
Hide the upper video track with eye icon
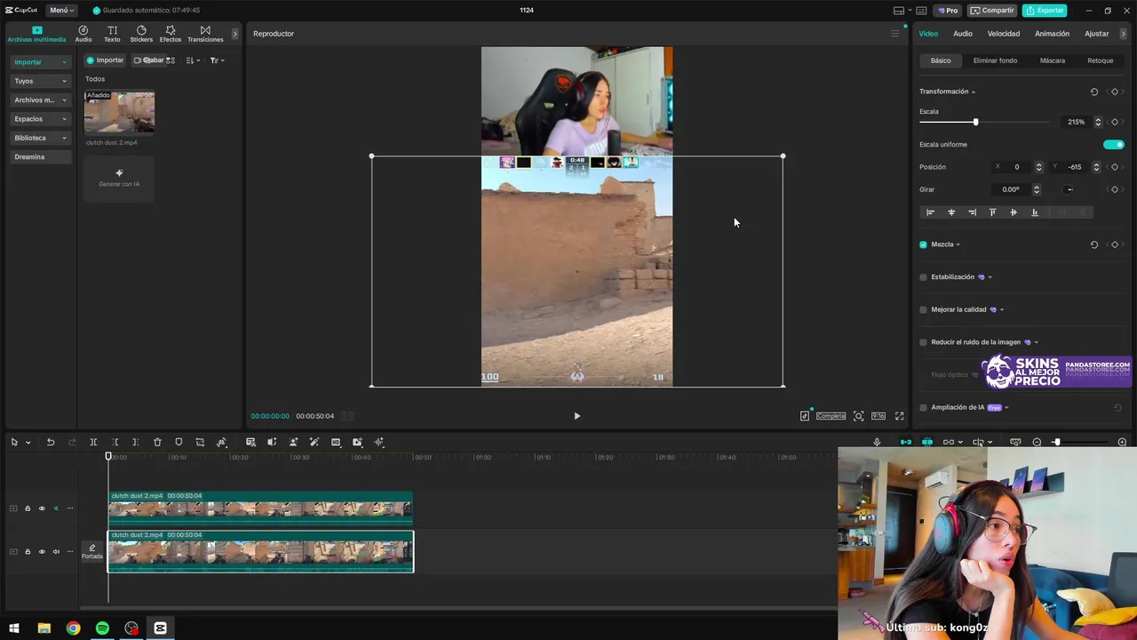click(42, 508)
